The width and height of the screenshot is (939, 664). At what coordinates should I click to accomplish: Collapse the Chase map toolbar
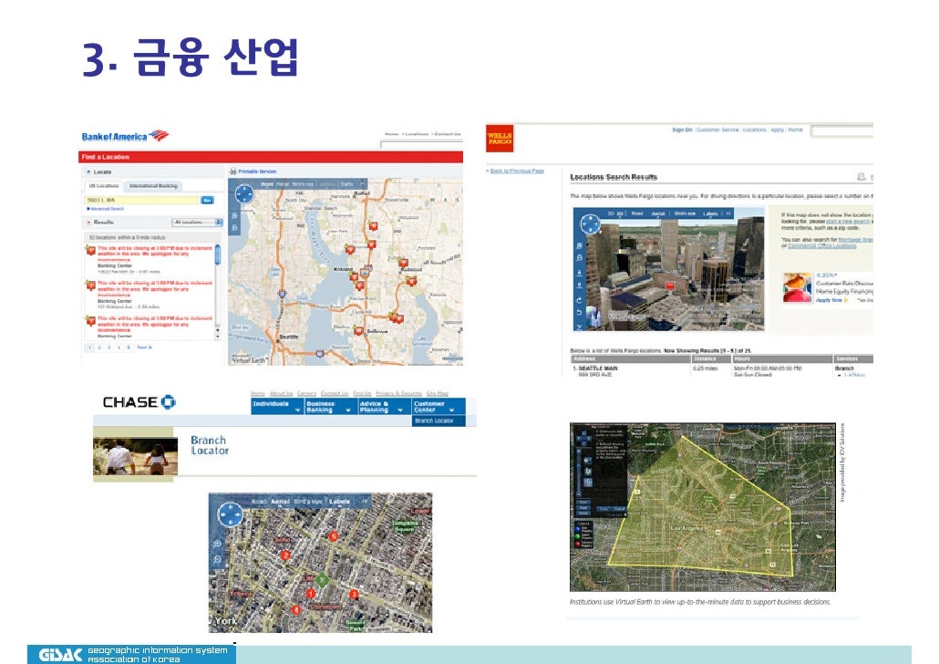(x=364, y=501)
